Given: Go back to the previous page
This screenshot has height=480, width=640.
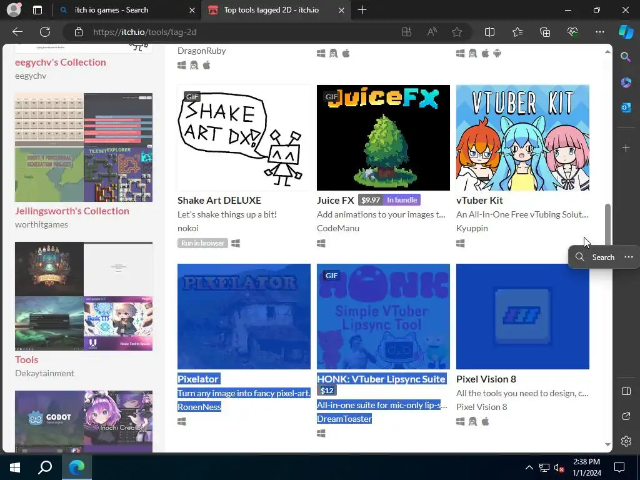Looking at the screenshot, I should pyautogui.click(x=17, y=32).
